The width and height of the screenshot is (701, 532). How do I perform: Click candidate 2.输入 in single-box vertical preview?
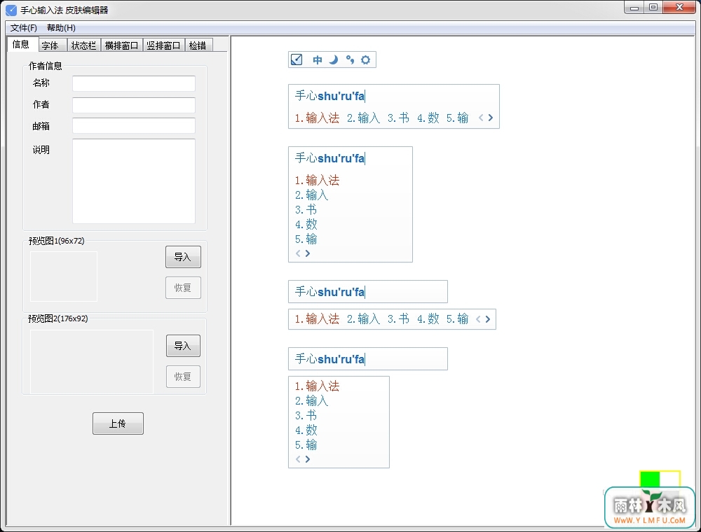coord(312,195)
